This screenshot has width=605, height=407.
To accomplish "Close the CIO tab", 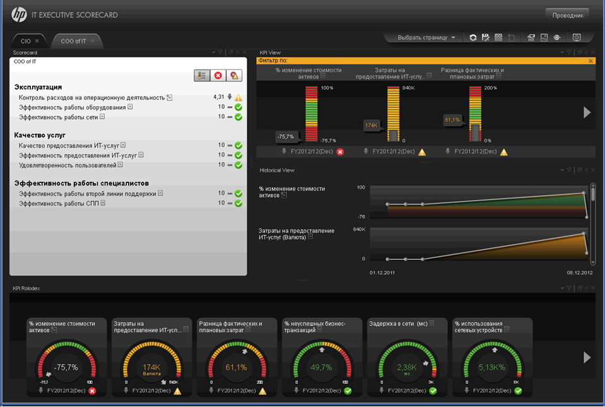I will (37, 41).
